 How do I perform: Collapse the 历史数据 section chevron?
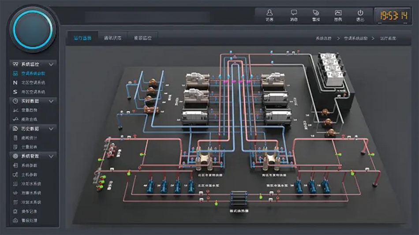pos(51,129)
